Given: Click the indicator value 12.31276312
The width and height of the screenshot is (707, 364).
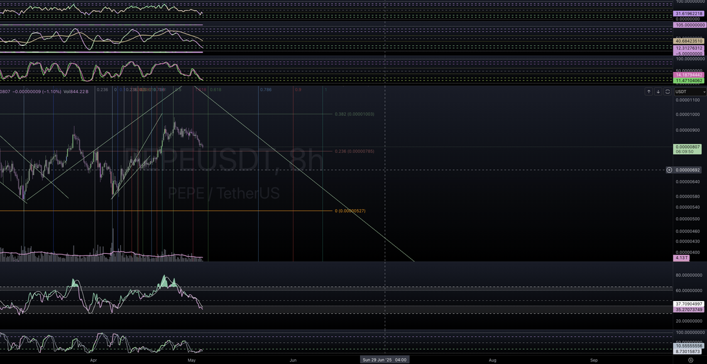Looking at the screenshot, I should [x=689, y=47].
